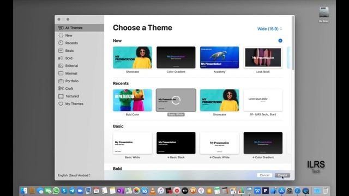
Task: Open VLC cone icon in the dock
Action: 153,191
